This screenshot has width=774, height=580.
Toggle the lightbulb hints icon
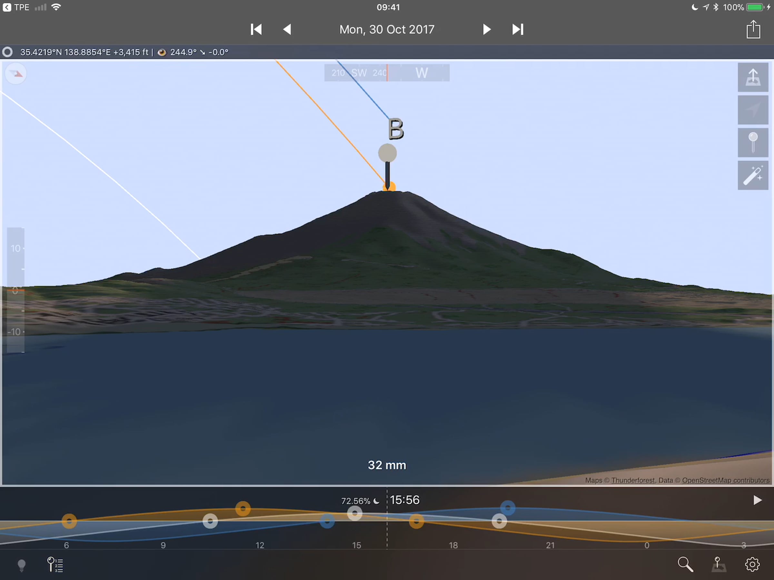click(x=21, y=565)
